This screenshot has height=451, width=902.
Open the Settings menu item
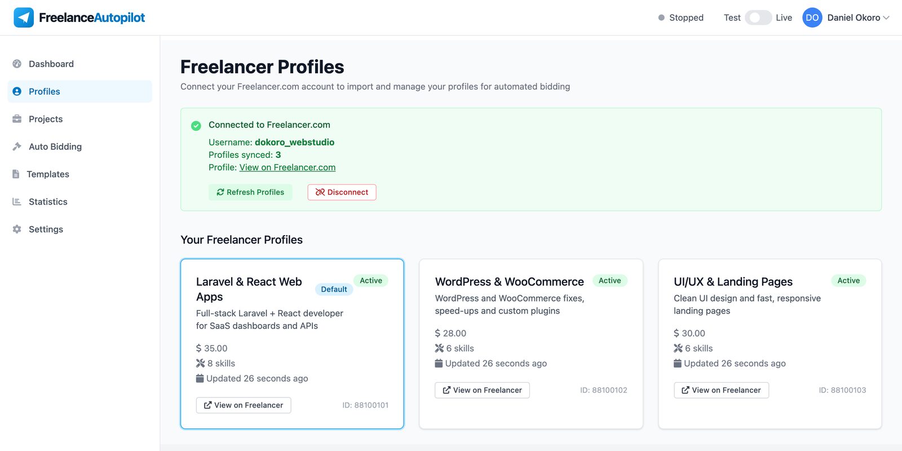(79, 229)
